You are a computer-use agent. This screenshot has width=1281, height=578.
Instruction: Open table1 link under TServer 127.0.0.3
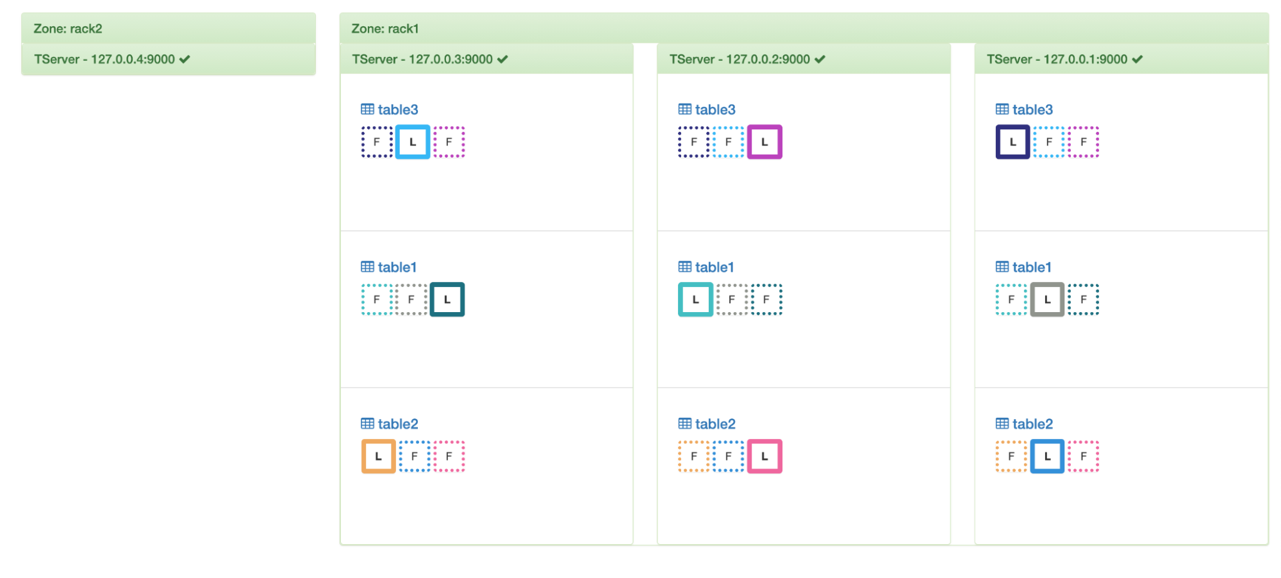point(397,267)
